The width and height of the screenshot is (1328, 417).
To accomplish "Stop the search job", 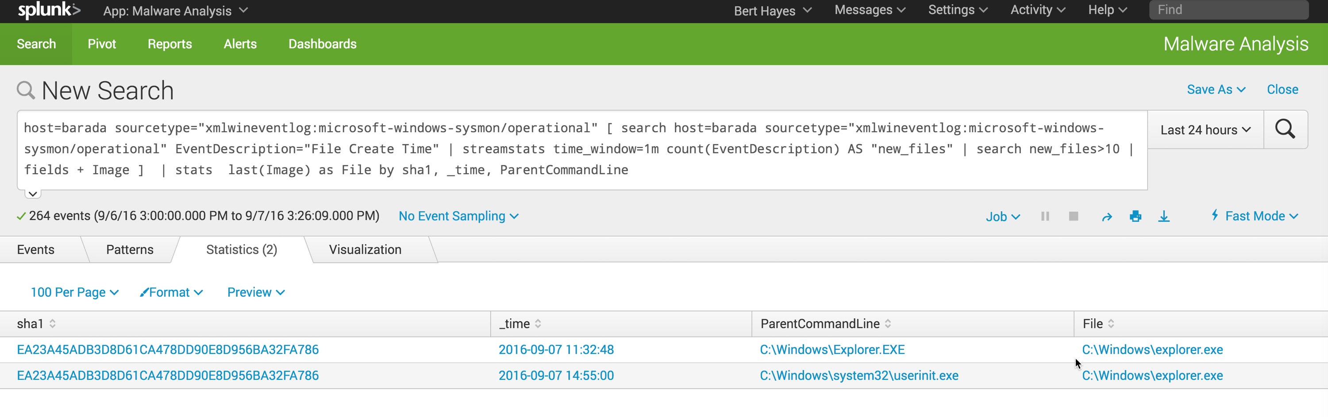I will click(1073, 216).
